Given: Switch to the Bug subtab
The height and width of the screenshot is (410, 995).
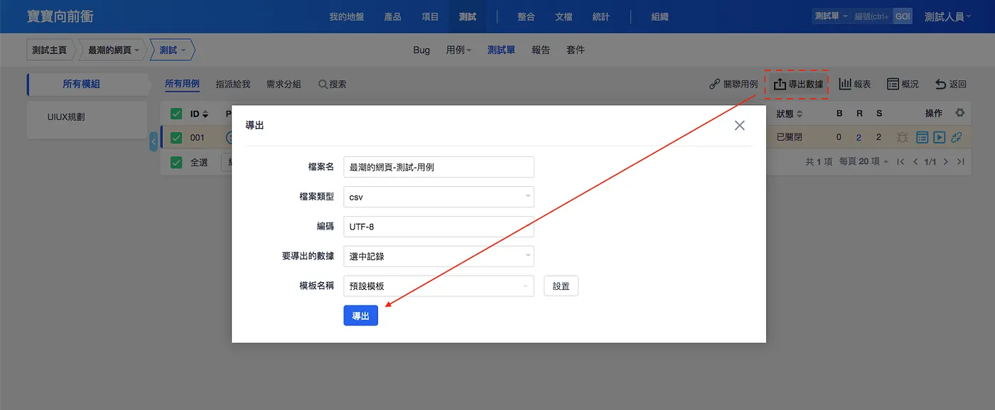Looking at the screenshot, I should (421, 50).
